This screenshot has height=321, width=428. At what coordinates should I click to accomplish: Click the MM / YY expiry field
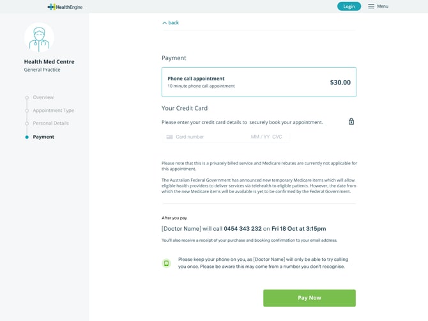point(260,137)
